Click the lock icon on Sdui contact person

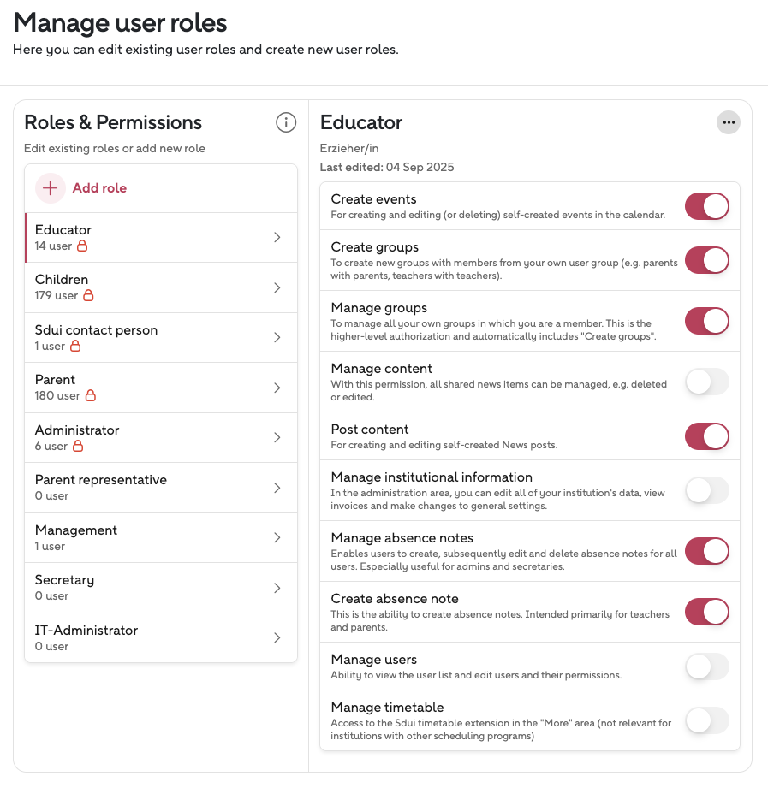pos(75,347)
